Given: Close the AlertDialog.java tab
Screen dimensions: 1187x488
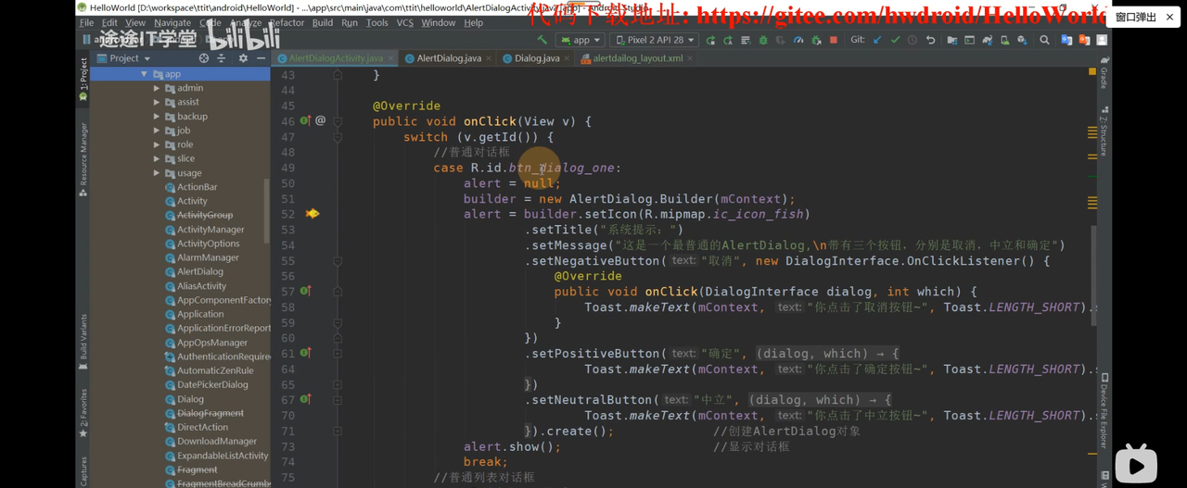Looking at the screenshot, I should (x=487, y=57).
